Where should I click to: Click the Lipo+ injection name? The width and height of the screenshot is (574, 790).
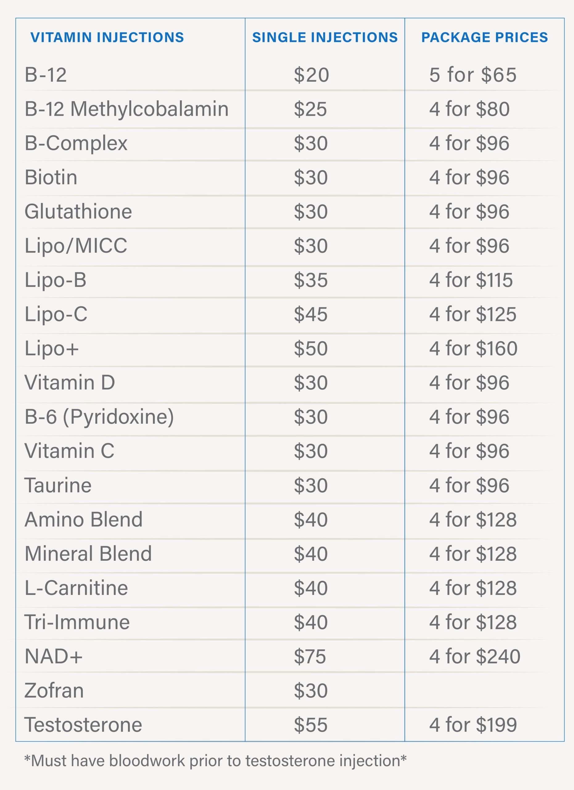tap(52, 348)
